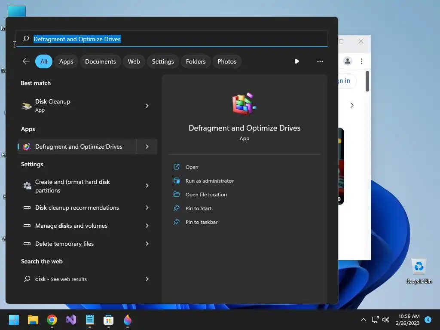
Task: Switch to the Folders filter tab
Action: [196, 61]
